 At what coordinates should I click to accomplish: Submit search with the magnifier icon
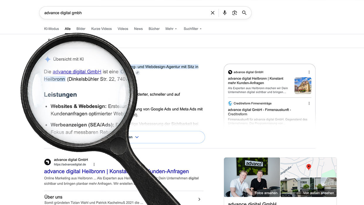click(x=244, y=13)
